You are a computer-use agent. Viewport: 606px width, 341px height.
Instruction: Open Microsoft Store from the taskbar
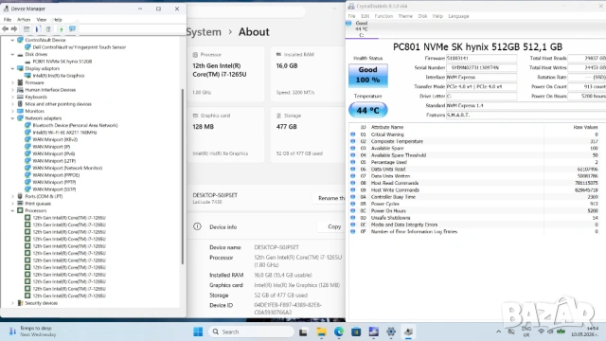click(x=356, y=332)
